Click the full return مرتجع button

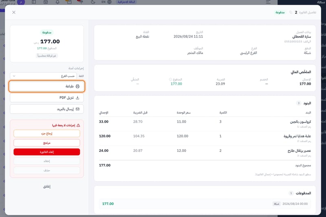(x=47, y=143)
